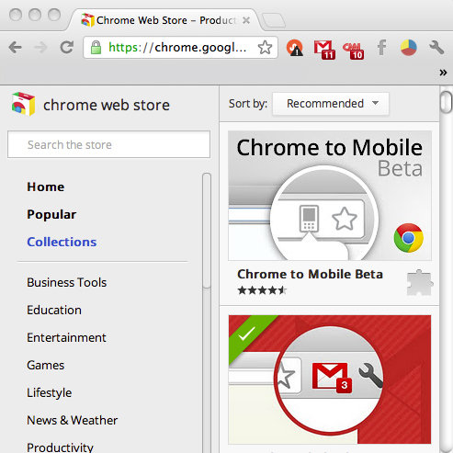
Task: Click the chrome web store title text
Action: click(x=107, y=105)
